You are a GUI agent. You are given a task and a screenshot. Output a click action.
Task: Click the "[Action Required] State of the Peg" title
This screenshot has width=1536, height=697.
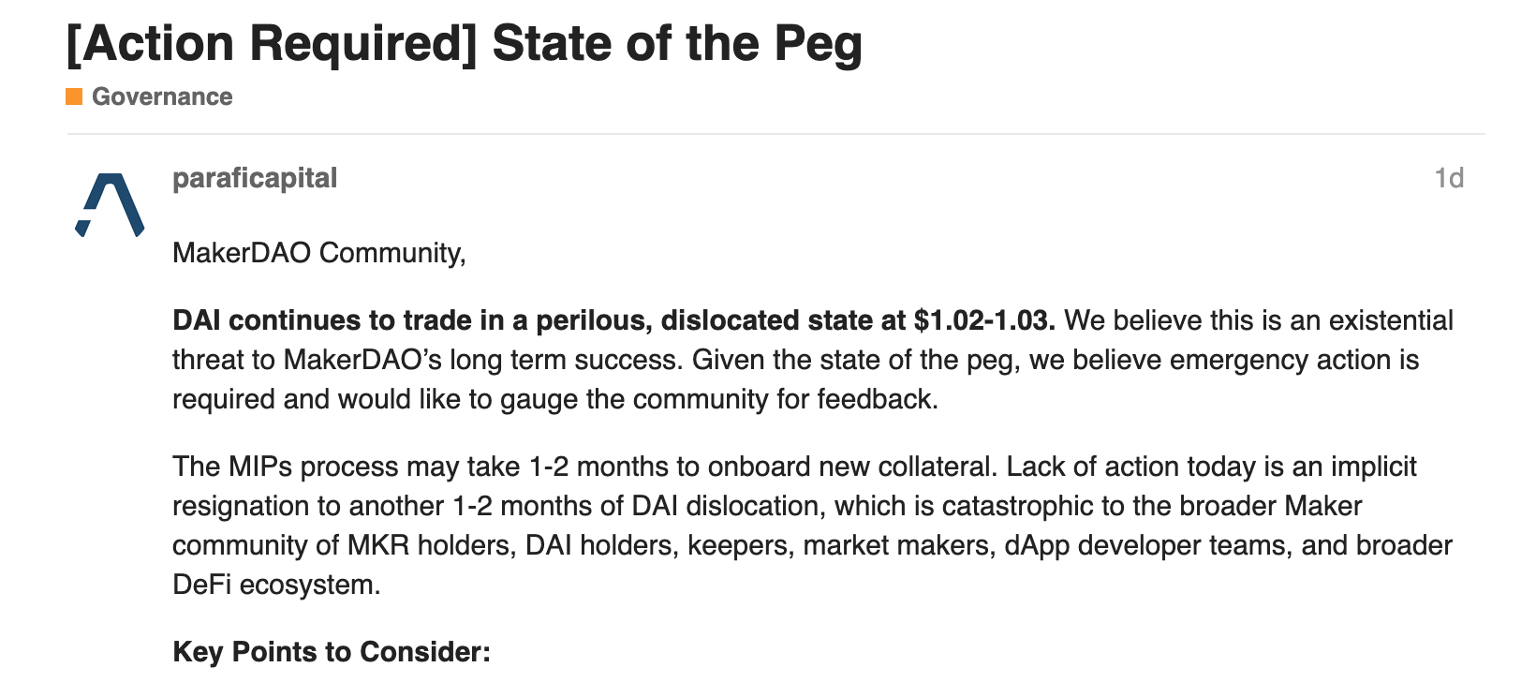tap(464, 44)
